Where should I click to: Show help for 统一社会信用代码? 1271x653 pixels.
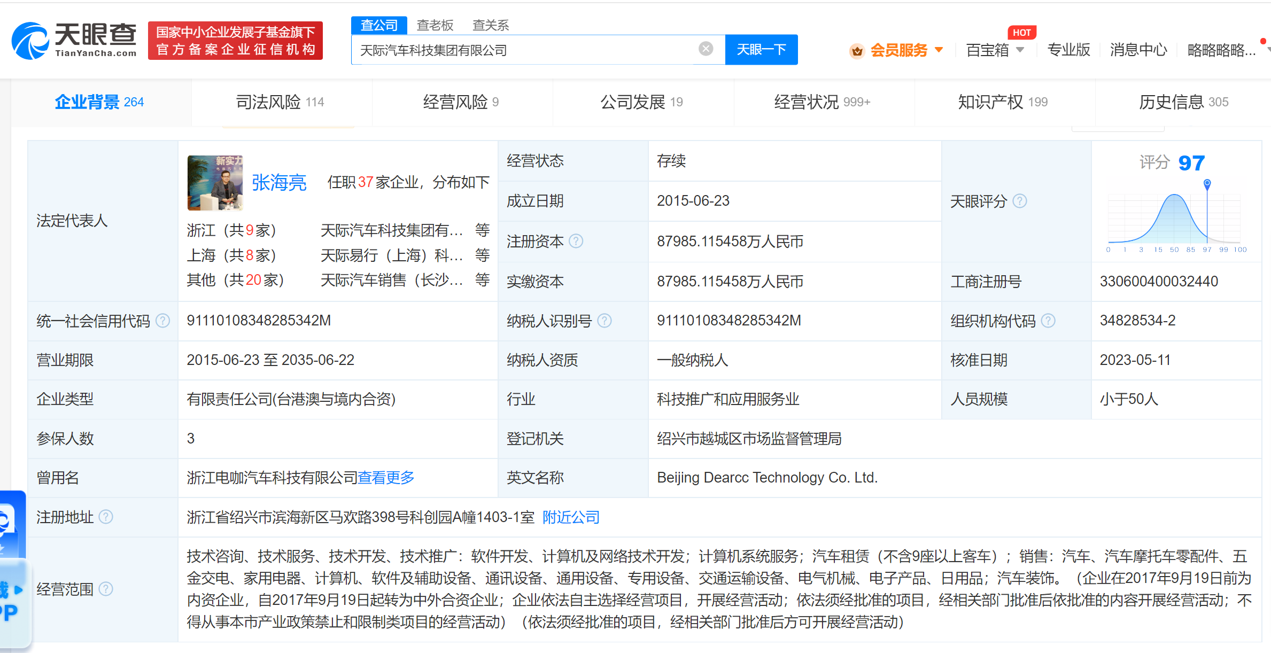click(x=162, y=321)
